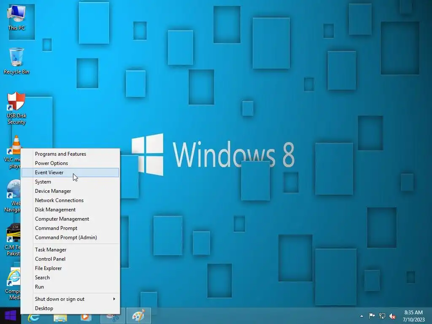The width and height of the screenshot is (432, 324).
Task: Show hidden system tray icons arrow
Action: tap(362, 316)
